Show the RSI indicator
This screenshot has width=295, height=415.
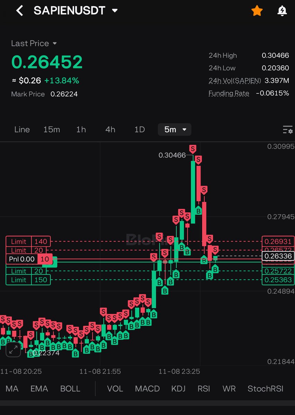click(204, 388)
